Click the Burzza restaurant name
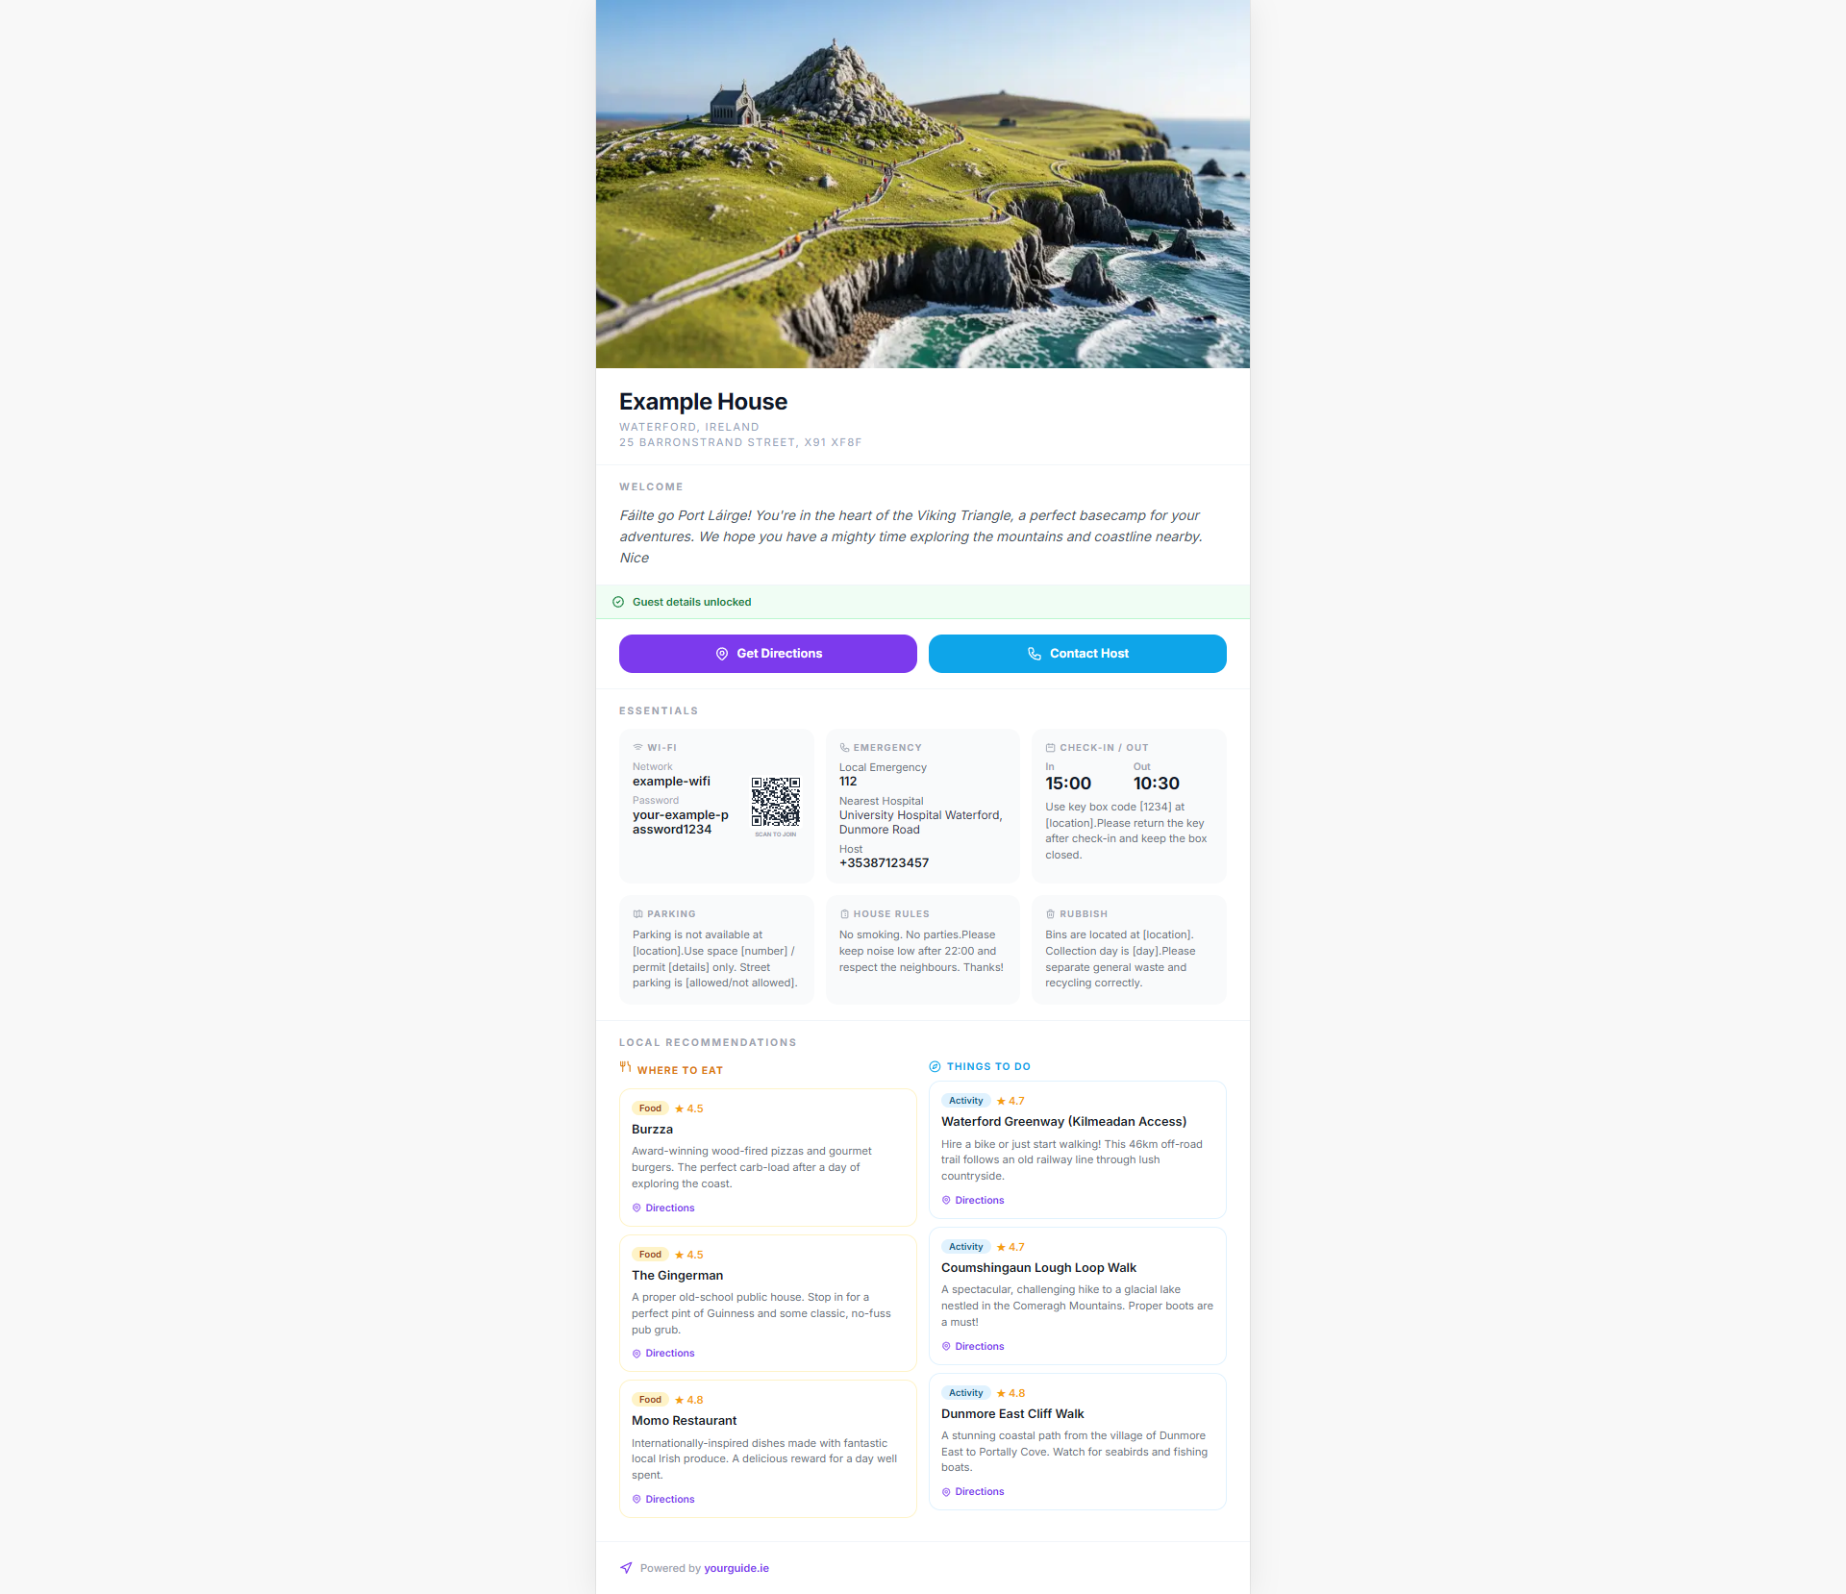 coord(652,1130)
